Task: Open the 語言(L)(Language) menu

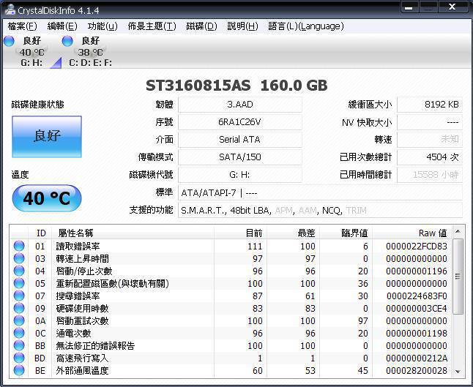Action: click(x=306, y=26)
